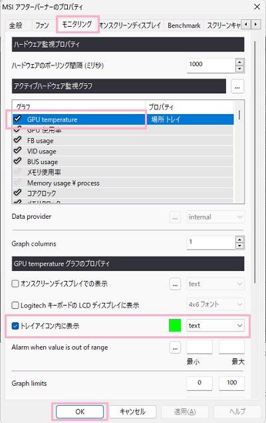Viewport: 266px width, 423px height.
Task: Click the alarm 最小 value field
Action: [x=199, y=347]
